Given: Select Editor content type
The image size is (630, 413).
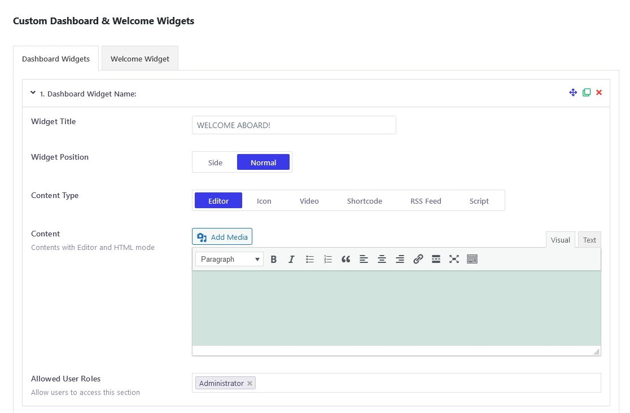Looking at the screenshot, I should click(x=218, y=201).
